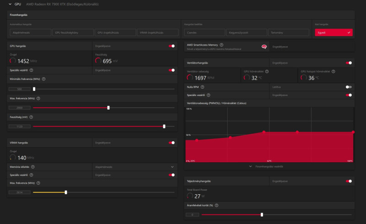Click the Ventilátor sebesség gauge icon
The width and height of the screenshot is (366, 224).
pyautogui.click(x=190, y=77)
